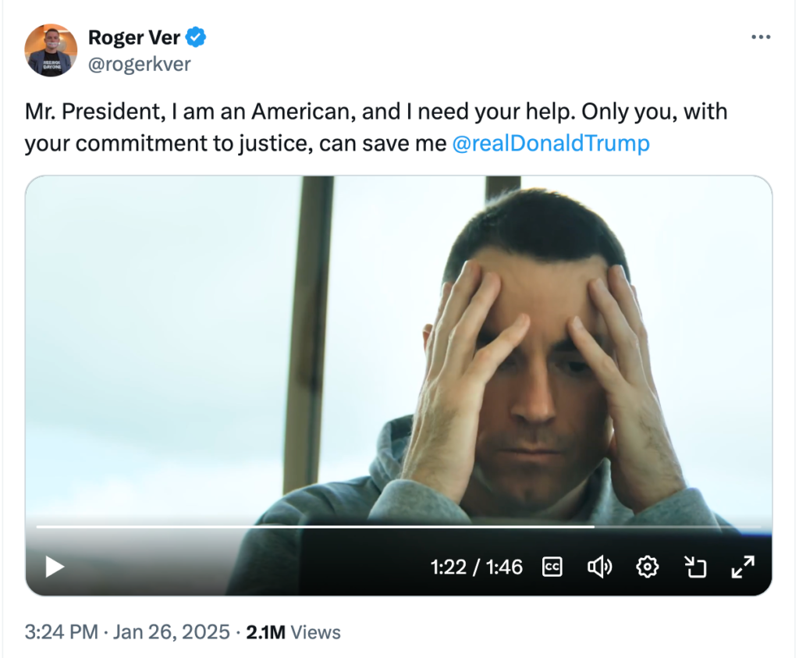
Task: Open video playback settings gear
Action: pyautogui.click(x=648, y=567)
